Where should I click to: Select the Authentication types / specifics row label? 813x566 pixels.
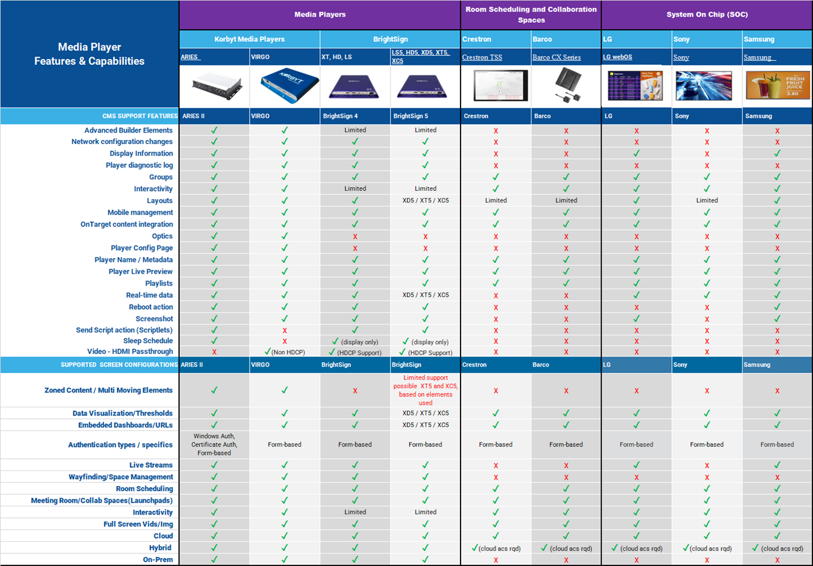[121, 445]
